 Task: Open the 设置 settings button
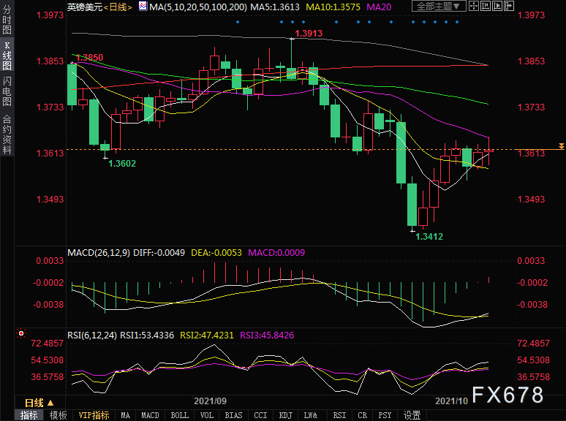[x=412, y=415]
